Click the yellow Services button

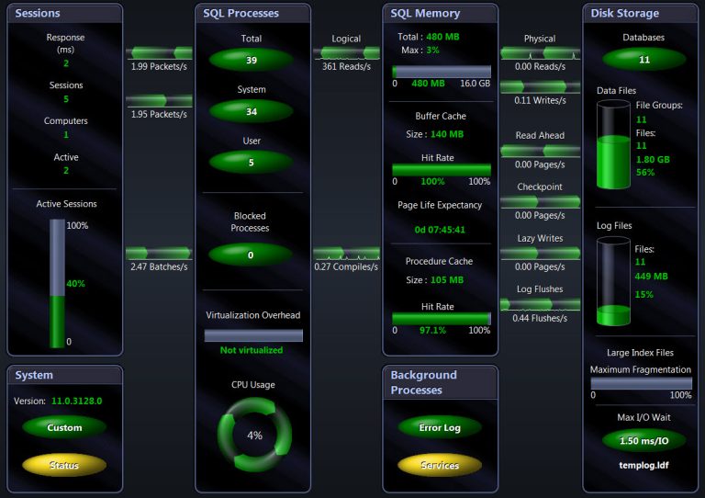click(440, 465)
